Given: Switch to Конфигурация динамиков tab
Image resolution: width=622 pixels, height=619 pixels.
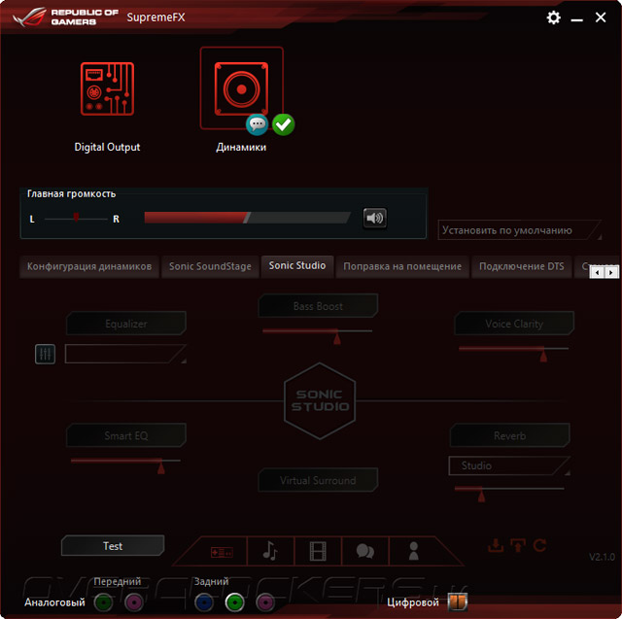Looking at the screenshot, I should point(89,266).
